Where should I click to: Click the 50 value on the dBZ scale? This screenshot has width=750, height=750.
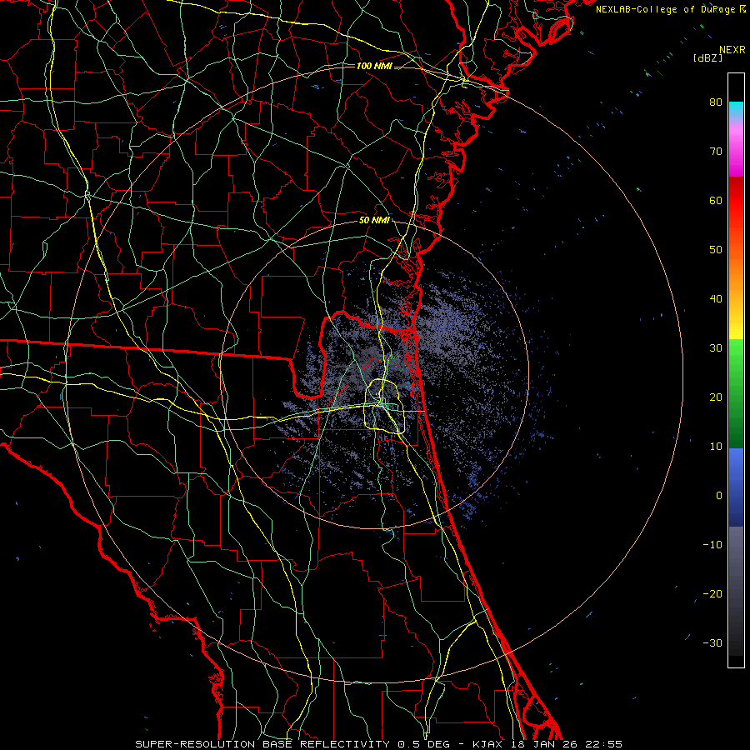click(x=716, y=250)
